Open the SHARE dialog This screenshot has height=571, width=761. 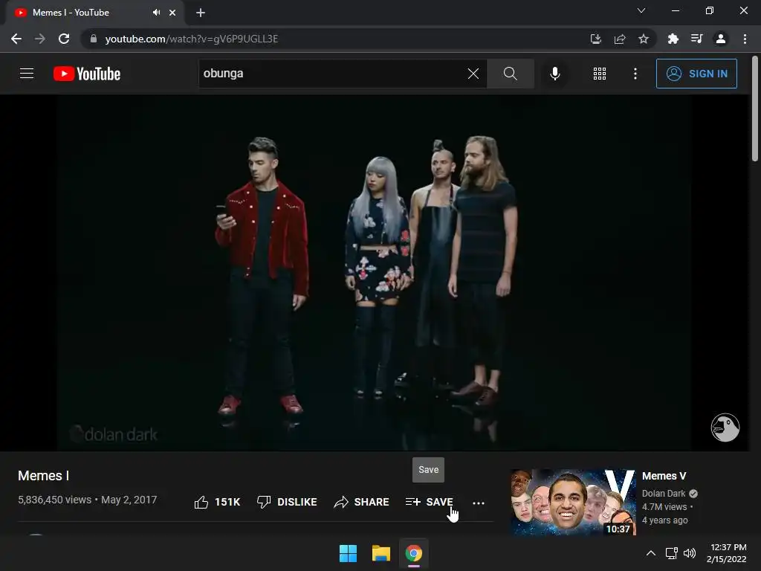tap(361, 502)
